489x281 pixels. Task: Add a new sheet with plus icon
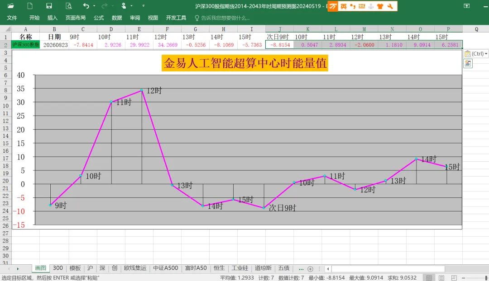tap(310, 269)
